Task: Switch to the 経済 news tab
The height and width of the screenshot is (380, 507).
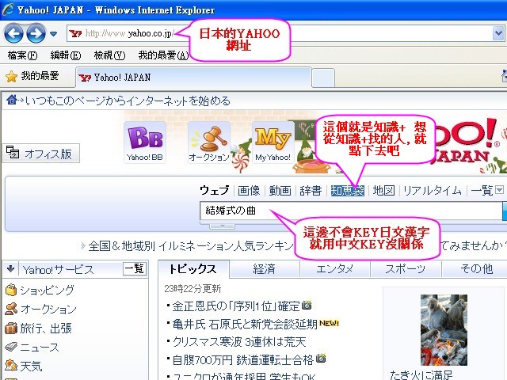Action: point(264,269)
